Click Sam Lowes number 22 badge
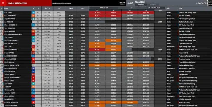The width and height of the screenshot is (212, 107). point(33,13)
